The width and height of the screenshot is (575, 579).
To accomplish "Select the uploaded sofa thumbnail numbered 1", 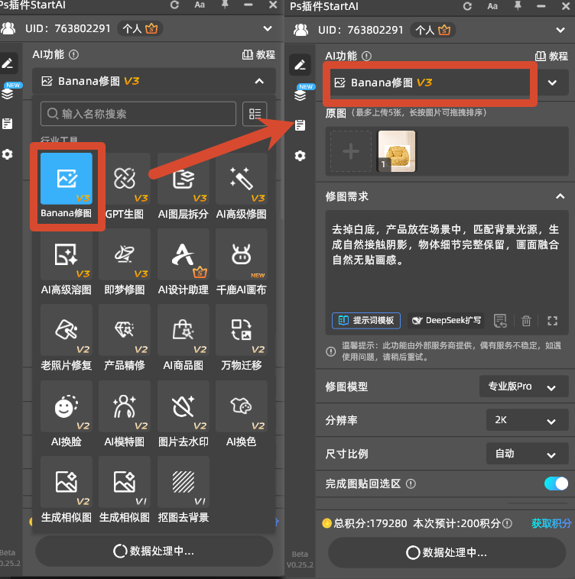I will click(396, 151).
